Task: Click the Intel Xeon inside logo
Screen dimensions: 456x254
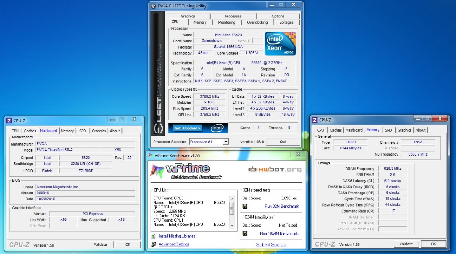Action: coord(280,44)
